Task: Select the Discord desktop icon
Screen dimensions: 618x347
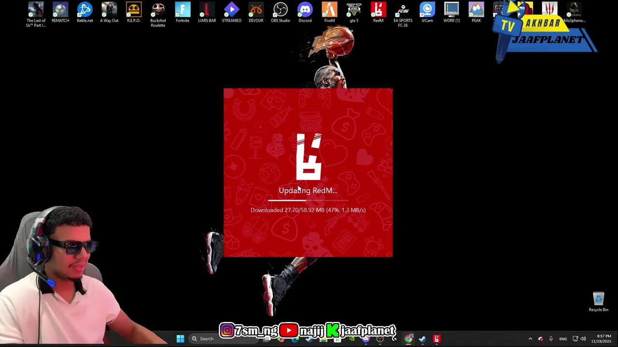Action: (305, 13)
